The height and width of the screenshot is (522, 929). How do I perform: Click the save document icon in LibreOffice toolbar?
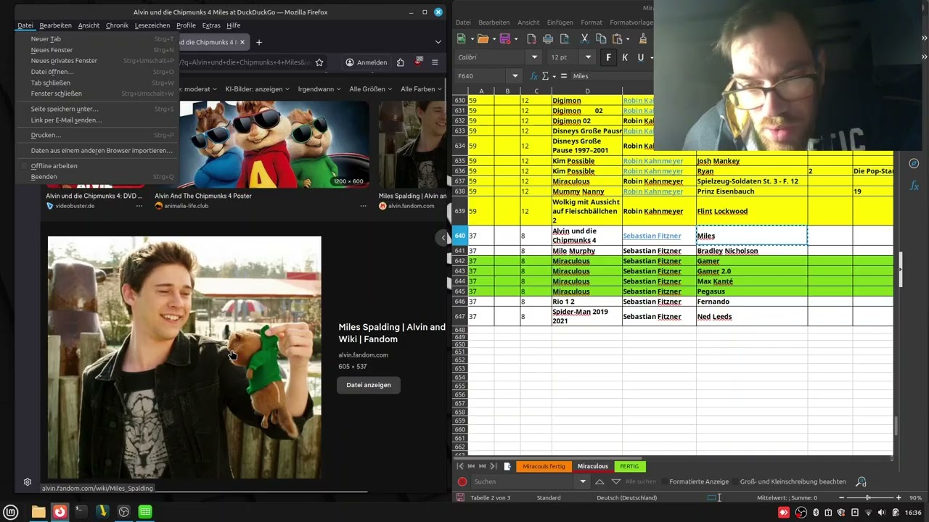[505, 38]
